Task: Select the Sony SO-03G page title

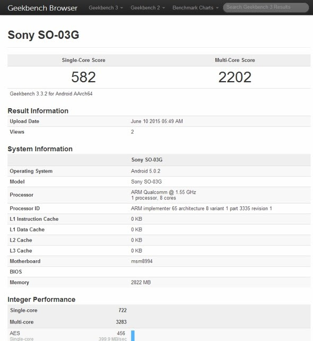Action: (44, 35)
